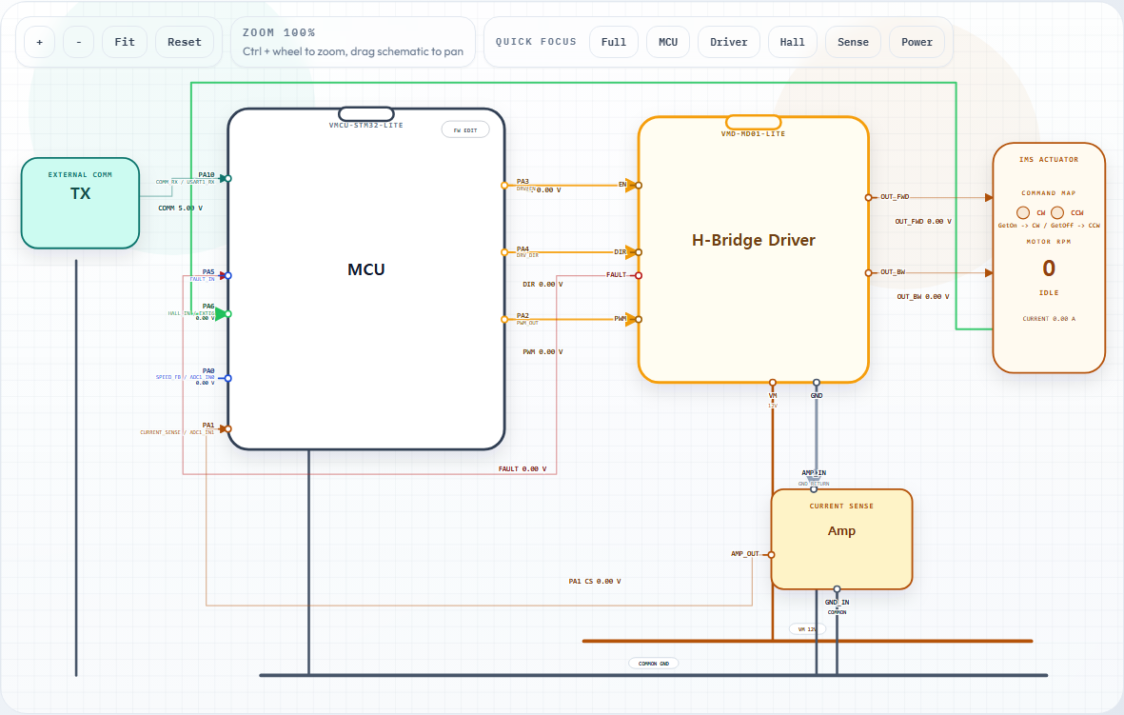The width and height of the screenshot is (1124, 715).
Task: Select the Full quick focus view
Action: [x=614, y=42]
